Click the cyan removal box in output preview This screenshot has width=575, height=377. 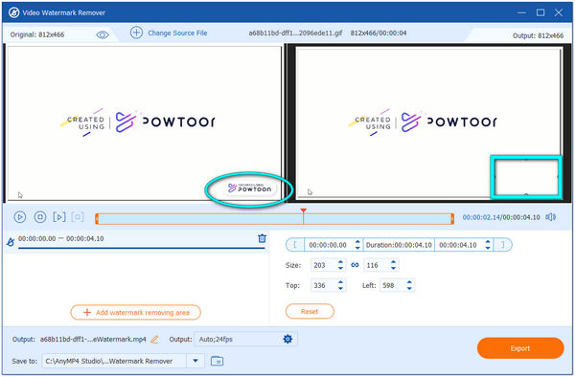pyautogui.click(x=526, y=177)
